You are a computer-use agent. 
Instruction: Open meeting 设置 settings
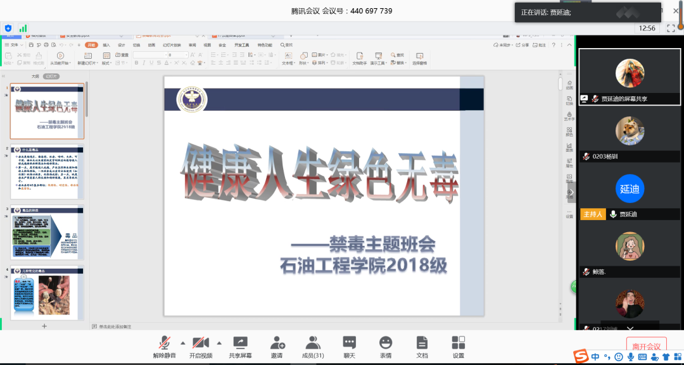coord(458,347)
